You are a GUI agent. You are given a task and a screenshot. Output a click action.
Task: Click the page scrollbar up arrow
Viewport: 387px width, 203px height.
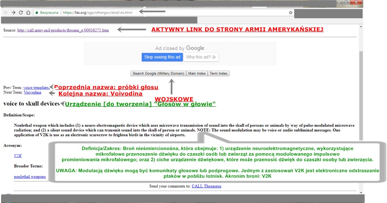coord(361,26)
